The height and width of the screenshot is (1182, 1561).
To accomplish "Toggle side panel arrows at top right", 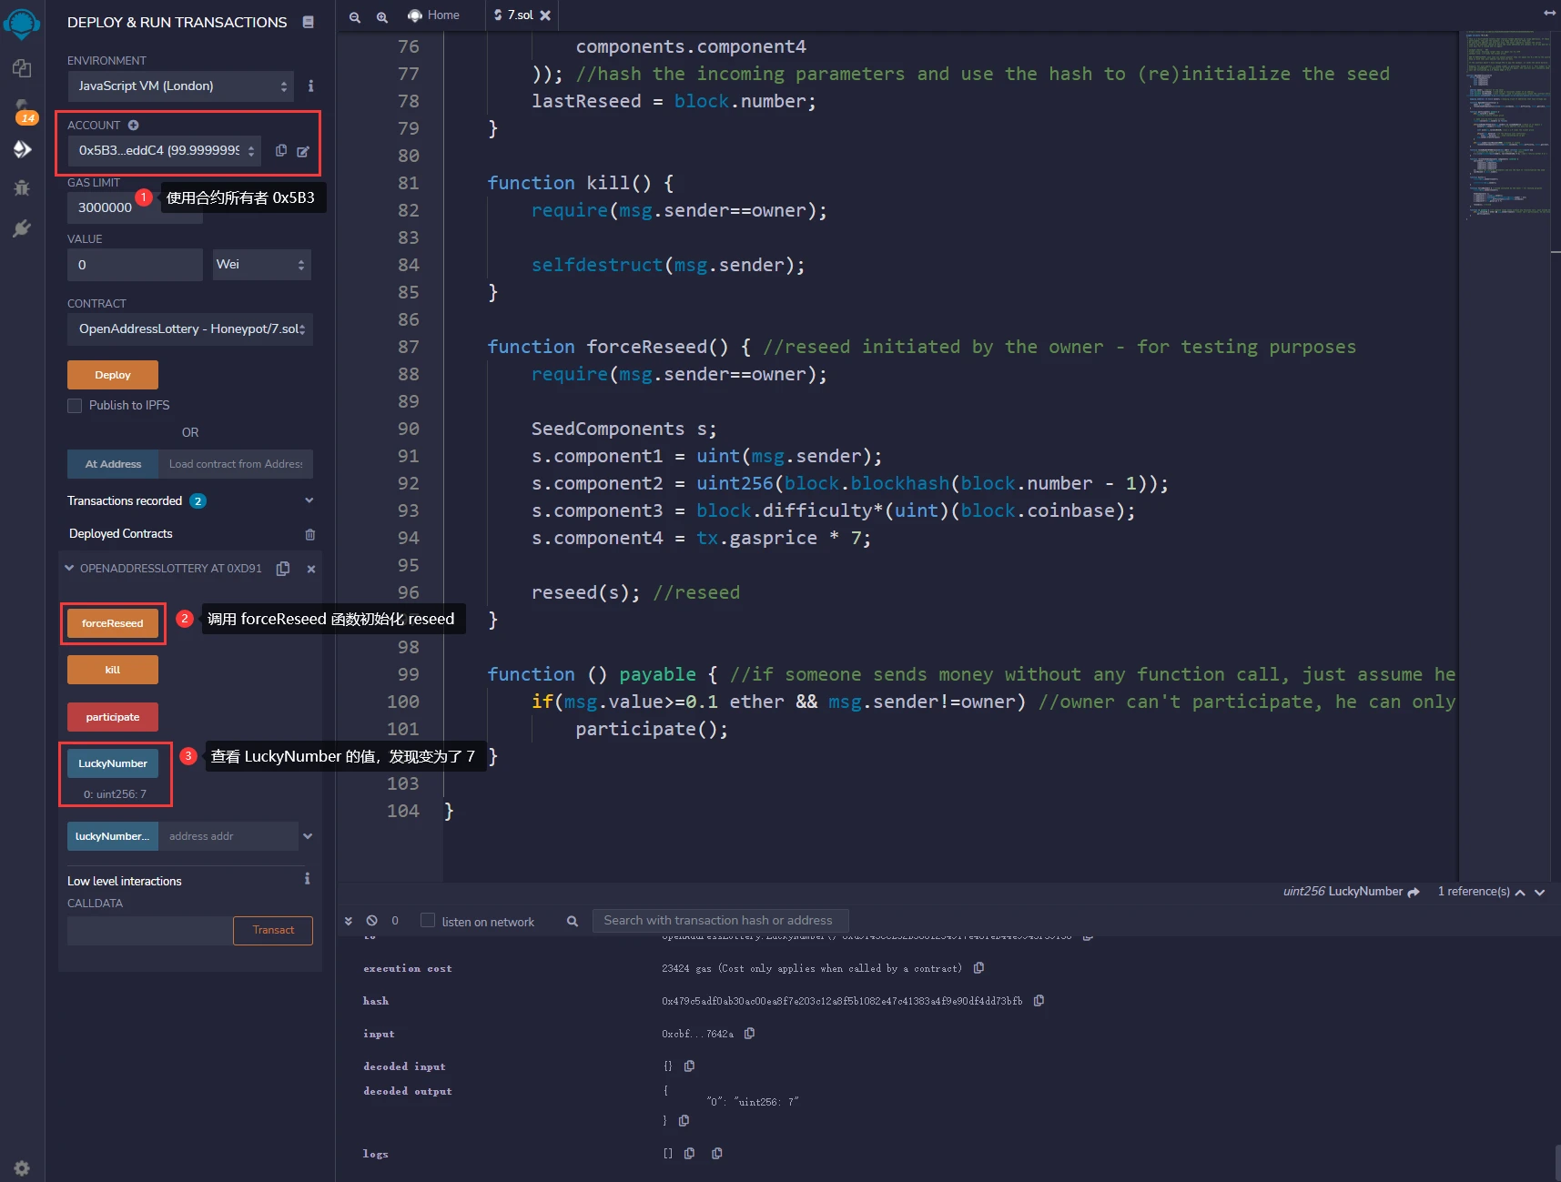I will pos(1549,13).
